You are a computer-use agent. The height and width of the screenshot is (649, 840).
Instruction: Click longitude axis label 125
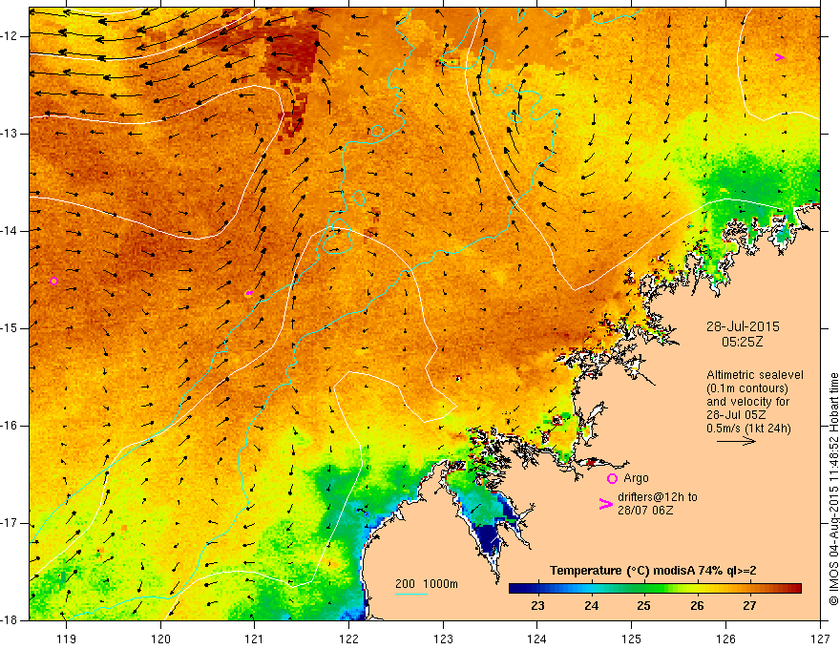(x=632, y=639)
